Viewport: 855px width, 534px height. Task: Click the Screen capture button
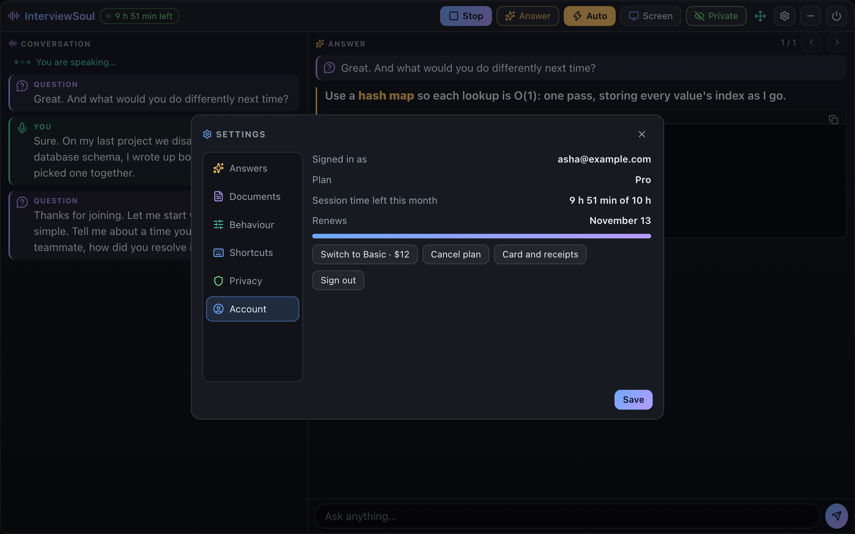click(650, 16)
